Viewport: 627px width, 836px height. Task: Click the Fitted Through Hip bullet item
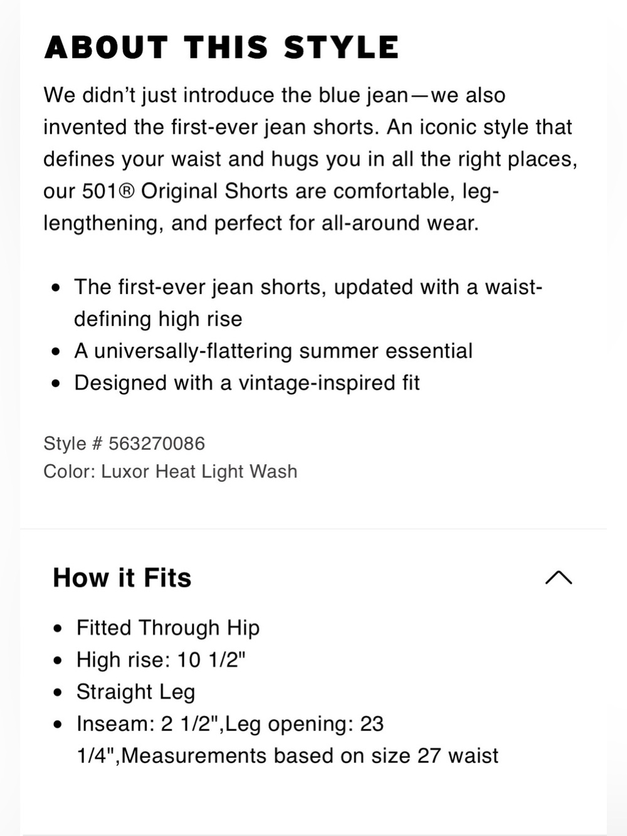[x=168, y=628]
